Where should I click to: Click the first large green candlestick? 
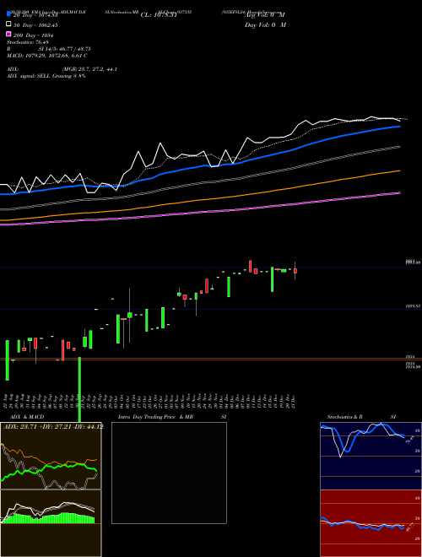tap(7, 360)
